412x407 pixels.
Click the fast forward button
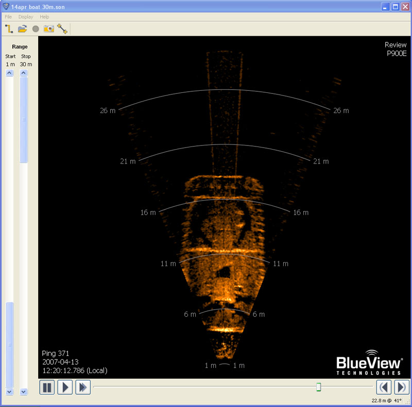83,387
